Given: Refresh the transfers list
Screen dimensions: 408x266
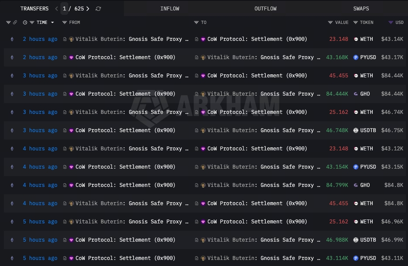Looking at the screenshot, I should tap(98, 9).
